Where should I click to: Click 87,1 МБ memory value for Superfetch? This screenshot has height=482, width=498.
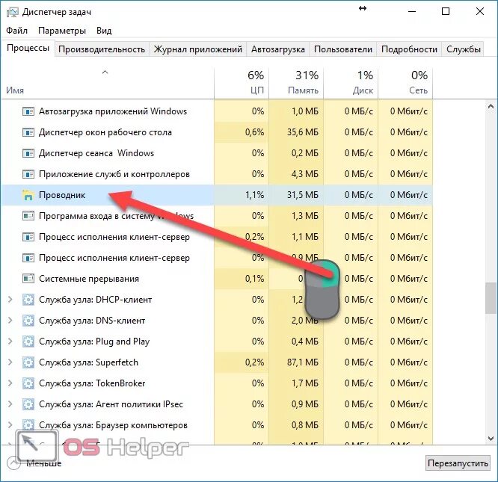click(303, 362)
